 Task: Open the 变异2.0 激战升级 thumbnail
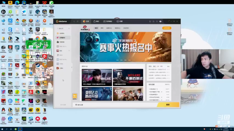[x=97, y=94]
